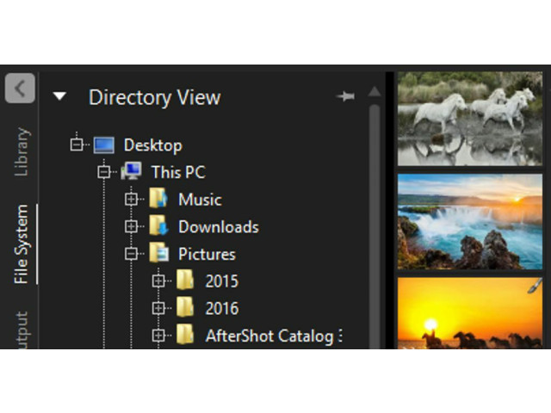Collapse the Directory View section triangle

coord(59,96)
